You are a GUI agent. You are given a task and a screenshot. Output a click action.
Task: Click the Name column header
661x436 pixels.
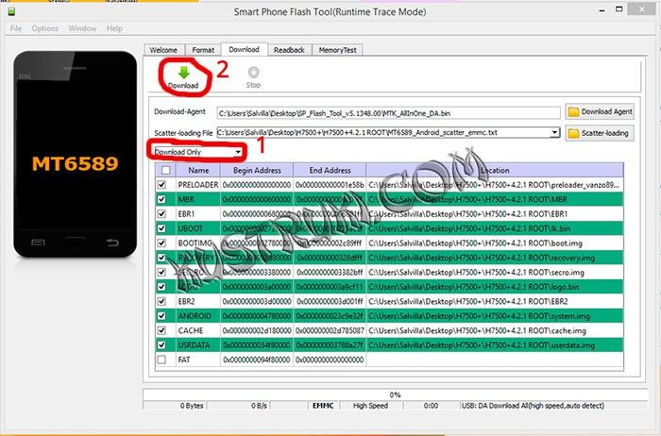198,170
